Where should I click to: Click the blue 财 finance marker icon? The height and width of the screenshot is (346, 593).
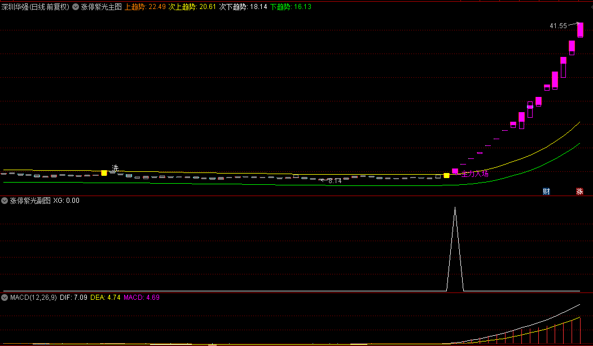(546, 191)
